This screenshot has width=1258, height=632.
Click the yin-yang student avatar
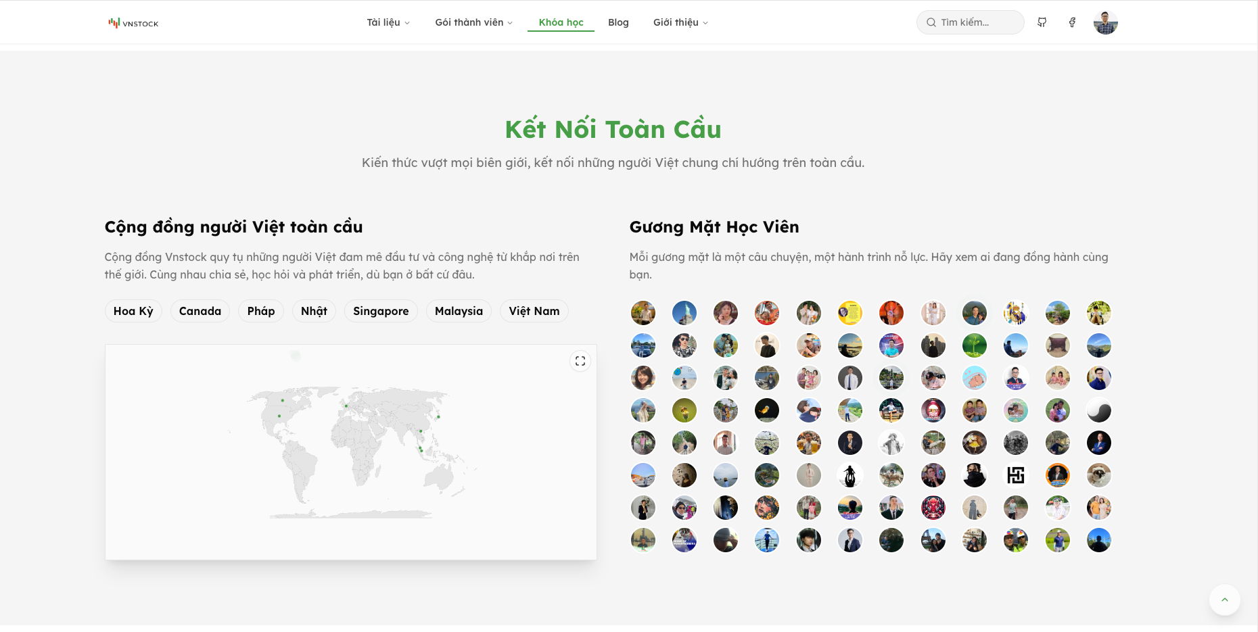pyautogui.click(x=1098, y=410)
